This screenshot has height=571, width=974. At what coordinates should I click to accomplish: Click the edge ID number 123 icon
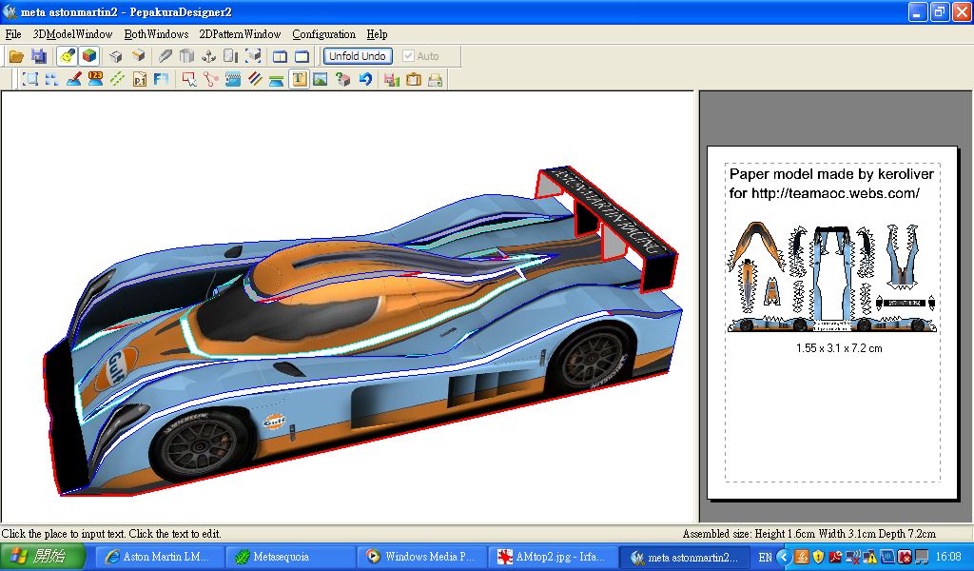[x=95, y=80]
